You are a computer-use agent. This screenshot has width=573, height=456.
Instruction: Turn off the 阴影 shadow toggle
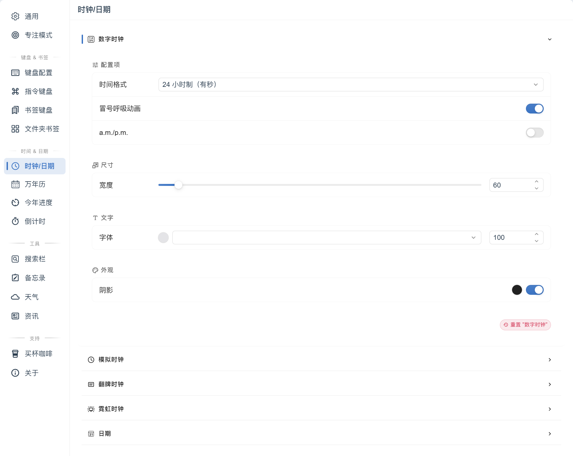[x=534, y=290]
